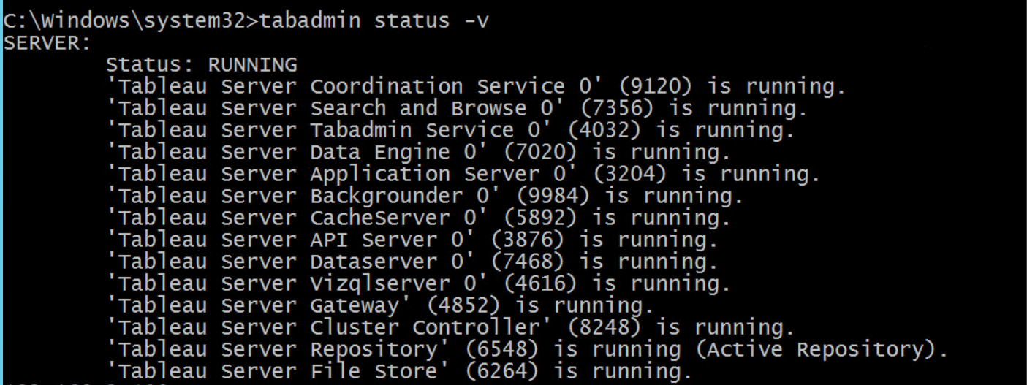
Task: Click the Data Engine 0 line
Action: pos(418,152)
